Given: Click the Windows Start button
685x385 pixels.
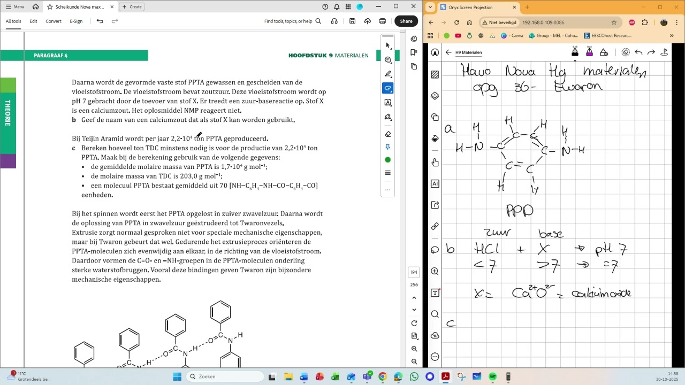Looking at the screenshot, I should [x=177, y=376].
